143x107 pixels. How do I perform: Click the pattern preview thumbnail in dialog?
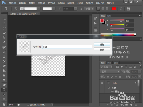coord(25,47)
